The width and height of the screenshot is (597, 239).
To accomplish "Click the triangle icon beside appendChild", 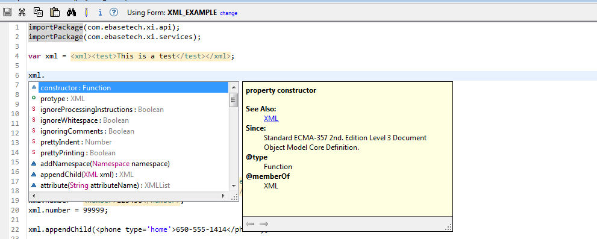I will pos(34,175).
